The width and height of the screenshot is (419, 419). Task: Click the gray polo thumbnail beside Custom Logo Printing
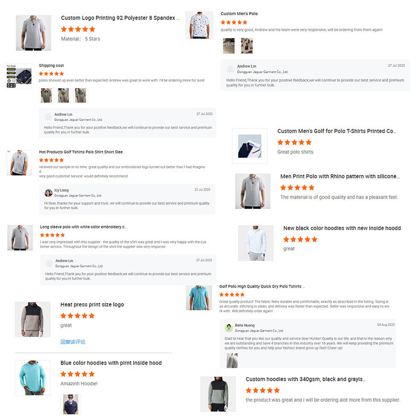pos(34,32)
